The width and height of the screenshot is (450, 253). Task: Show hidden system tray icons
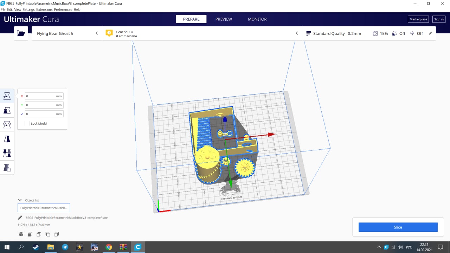point(379,247)
